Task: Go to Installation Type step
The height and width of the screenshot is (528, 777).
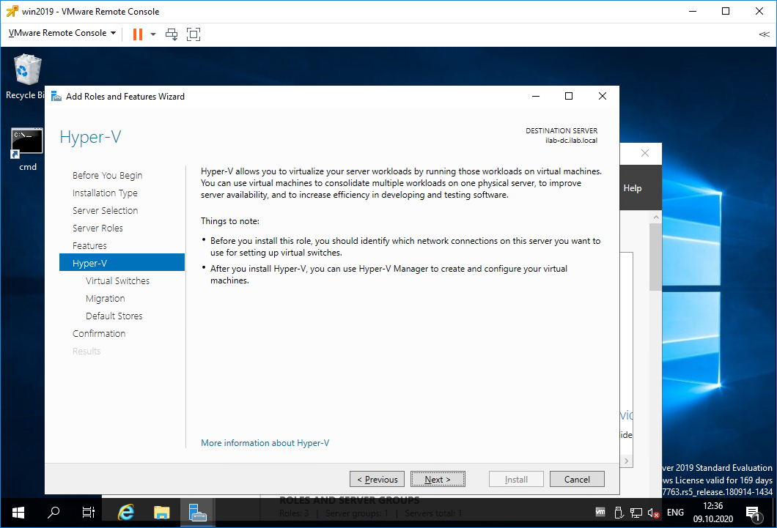Action: point(105,193)
